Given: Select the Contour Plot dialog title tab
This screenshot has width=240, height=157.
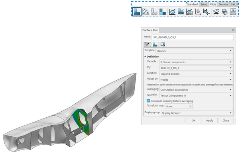Looking at the screenshot, I should click(x=150, y=30).
